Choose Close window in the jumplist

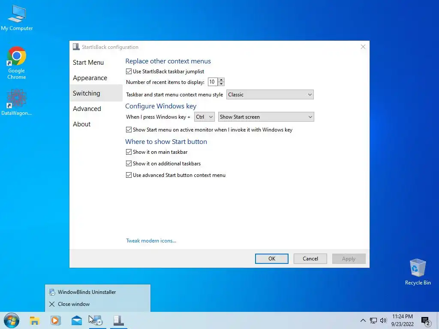(x=98, y=304)
